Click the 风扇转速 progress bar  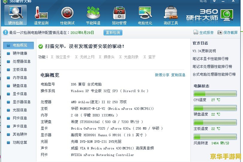tap(215, 137)
